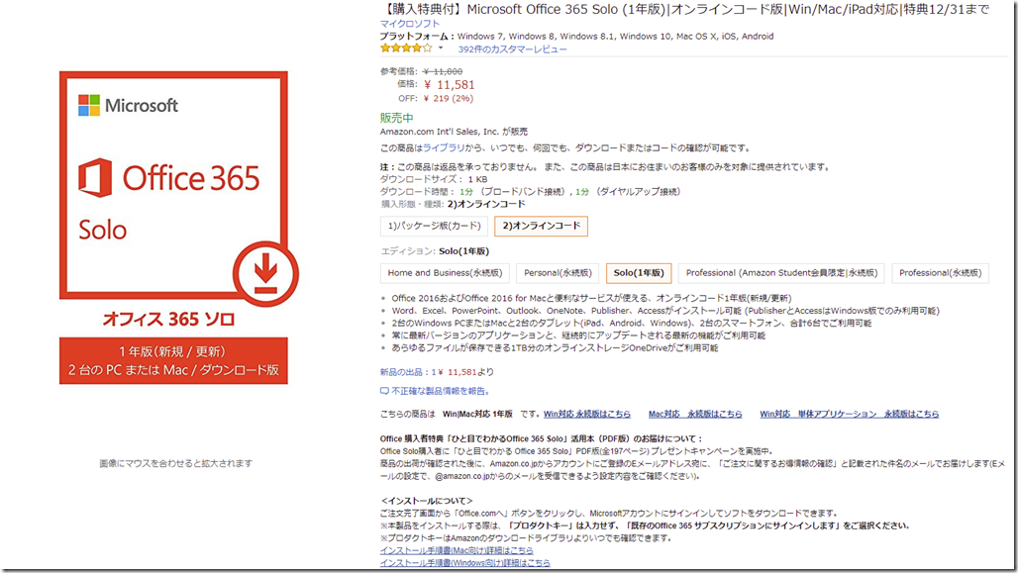Choose the 「Home and Business(永続版)」 edition
The width and height of the screenshot is (1018, 573).
click(445, 272)
